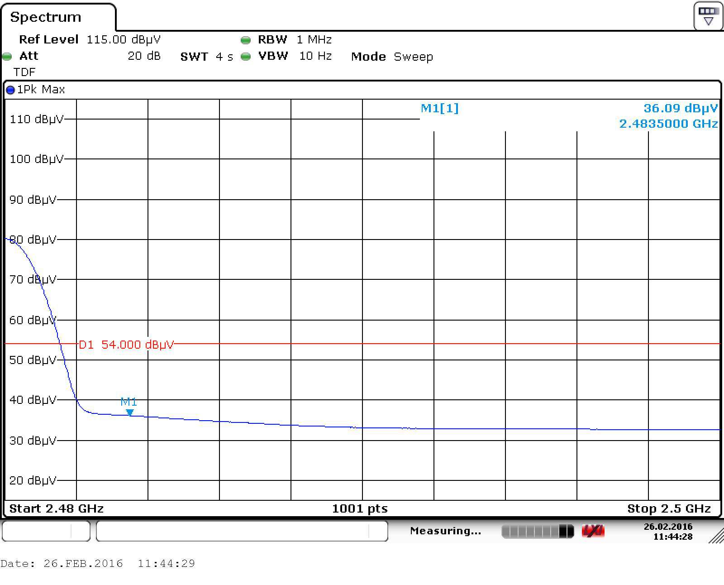Click the red LXI status icon

coord(593,531)
